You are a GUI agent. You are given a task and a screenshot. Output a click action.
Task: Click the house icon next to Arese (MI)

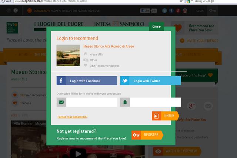click(x=86, y=54)
